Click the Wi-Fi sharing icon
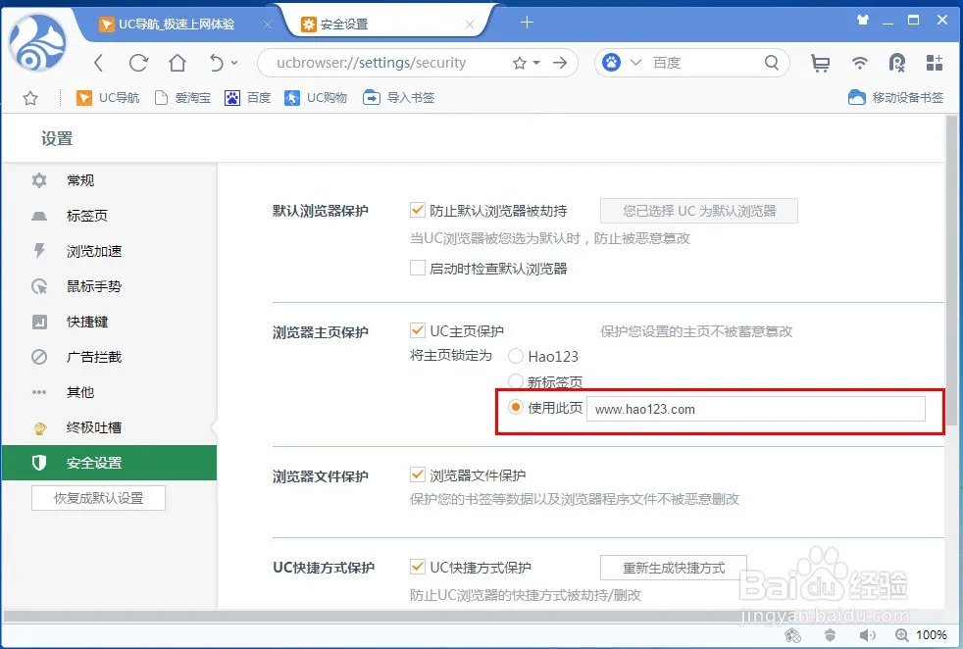 click(x=859, y=61)
